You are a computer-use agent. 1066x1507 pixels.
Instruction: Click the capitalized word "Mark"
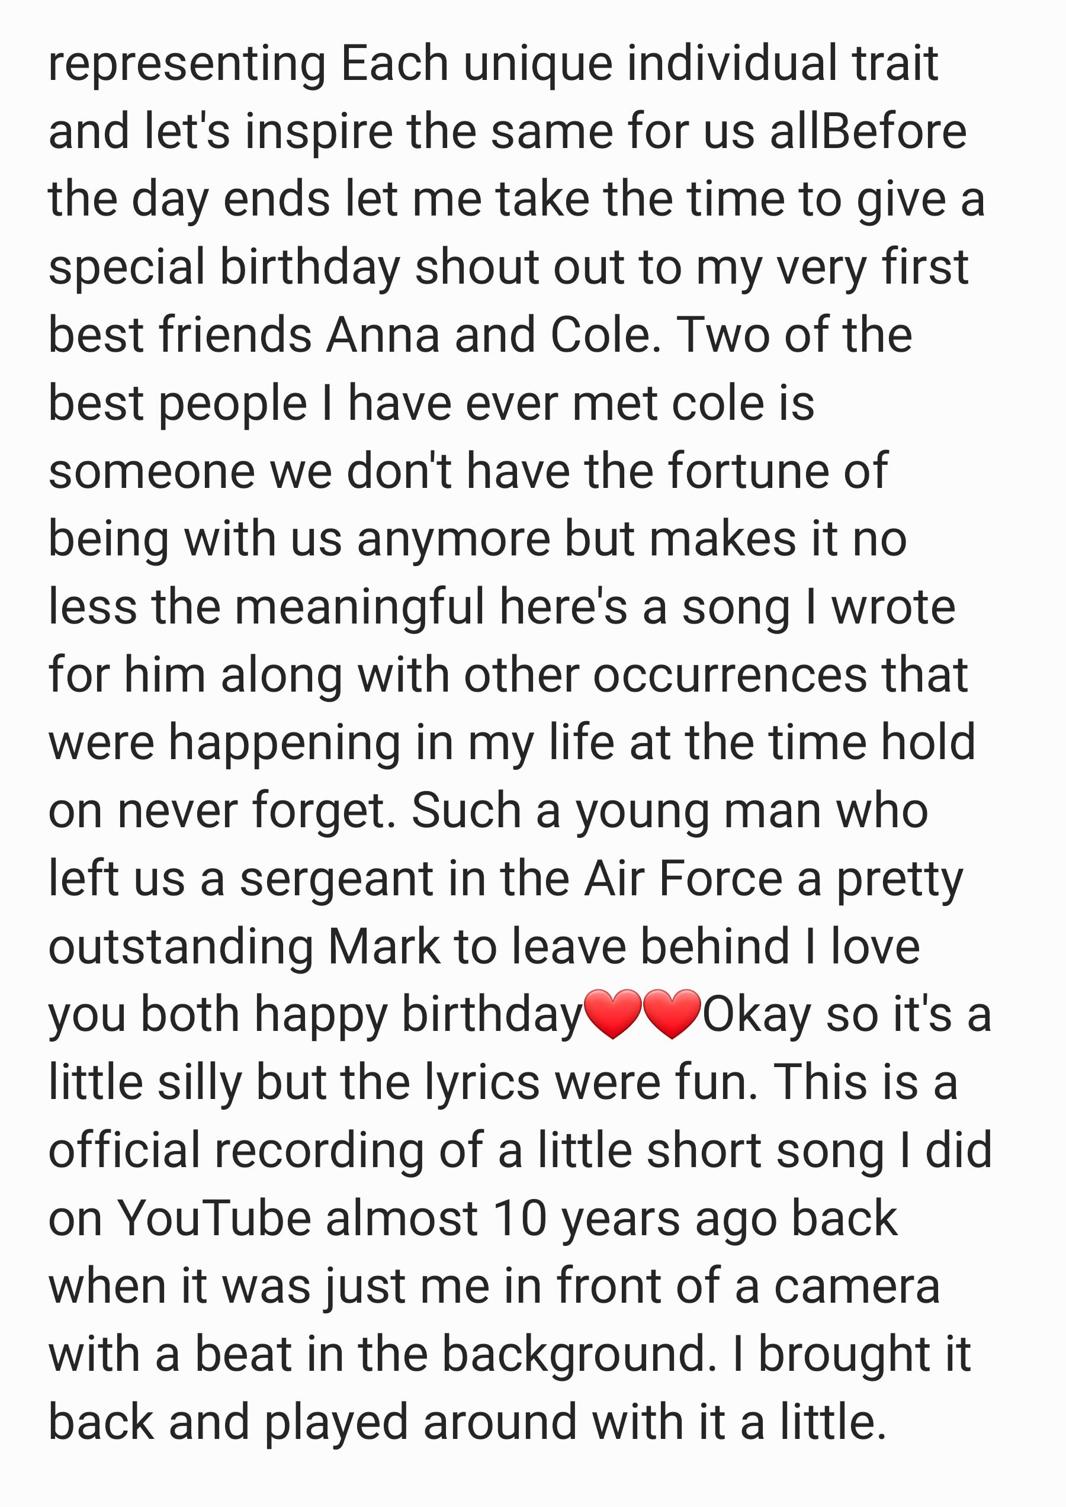[384, 946]
